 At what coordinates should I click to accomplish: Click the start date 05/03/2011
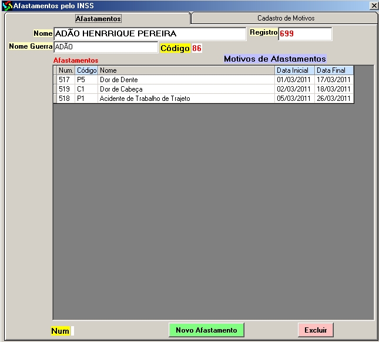pos(294,99)
